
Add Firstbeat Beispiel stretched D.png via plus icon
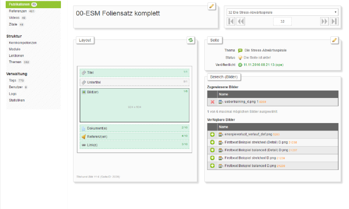coord(212,158)
